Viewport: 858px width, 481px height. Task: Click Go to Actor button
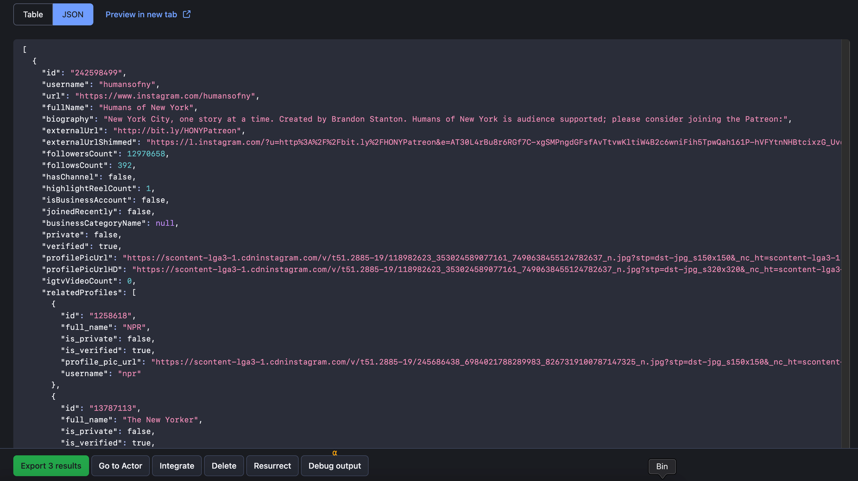point(120,466)
